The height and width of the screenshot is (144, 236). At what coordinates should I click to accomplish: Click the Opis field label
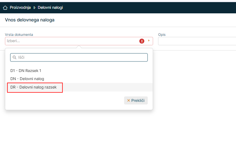click(x=162, y=35)
